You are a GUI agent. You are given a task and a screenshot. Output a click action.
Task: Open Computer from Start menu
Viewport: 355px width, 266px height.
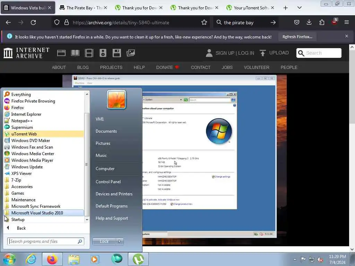pyautogui.click(x=105, y=169)
